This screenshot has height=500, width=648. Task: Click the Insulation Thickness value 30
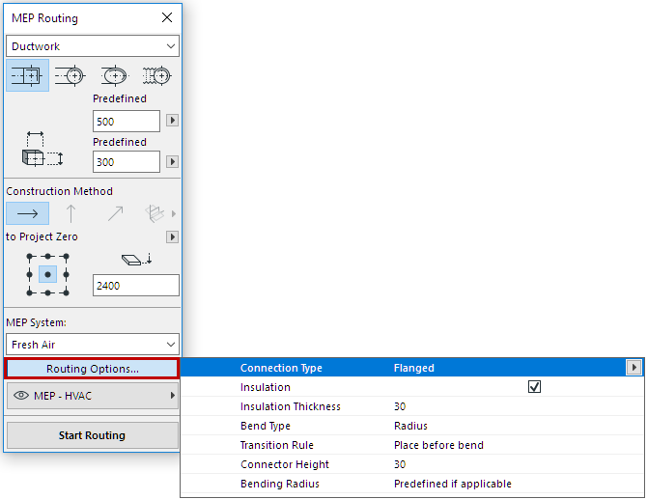tap(400, 406)
